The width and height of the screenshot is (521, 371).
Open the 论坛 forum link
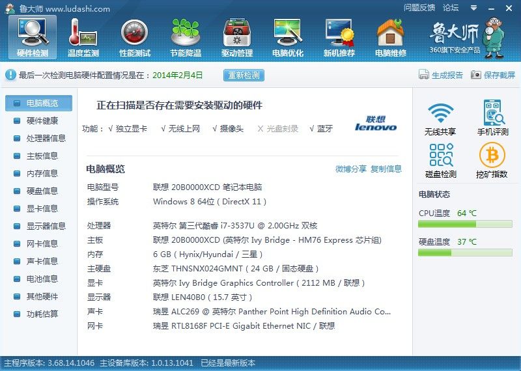pyautogui.click(x=451, y=8)
